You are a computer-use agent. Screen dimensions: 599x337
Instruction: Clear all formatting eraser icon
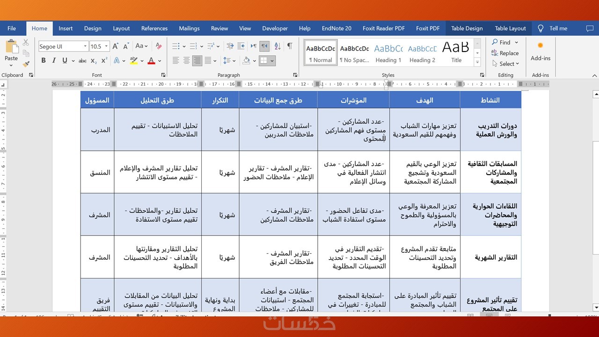click(x=159, y=46)
